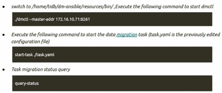Click the start-task word in second code block
Screen dimensions: 222x93
24,55
